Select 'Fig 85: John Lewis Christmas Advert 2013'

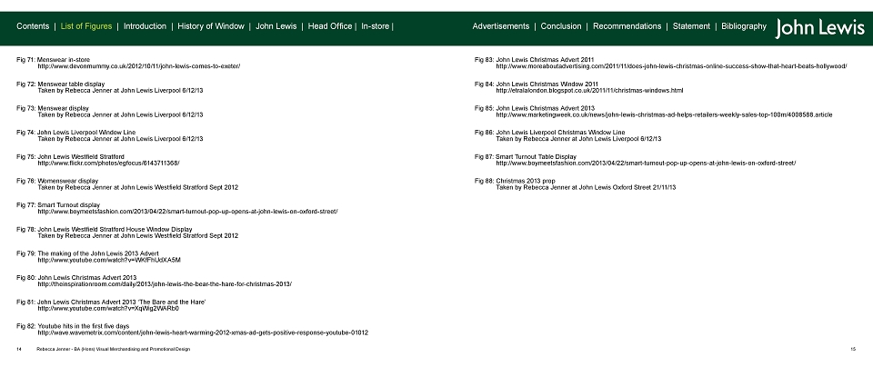(535, 108)
